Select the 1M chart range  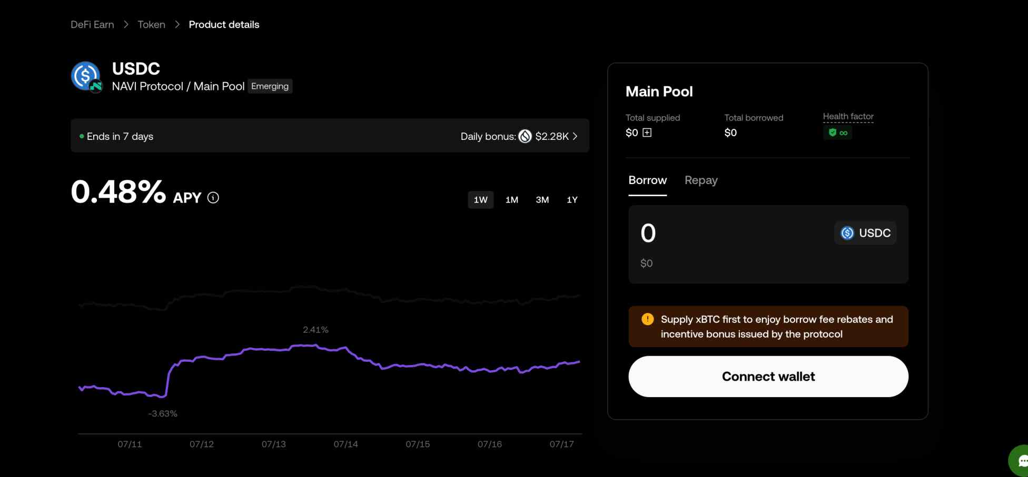(511, 200)
